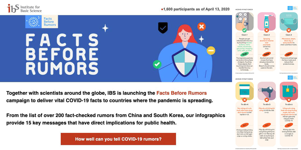Click the orange 'False' label under Claim 2
This screenshot has height=150, width=301.
tap(267, 54)
